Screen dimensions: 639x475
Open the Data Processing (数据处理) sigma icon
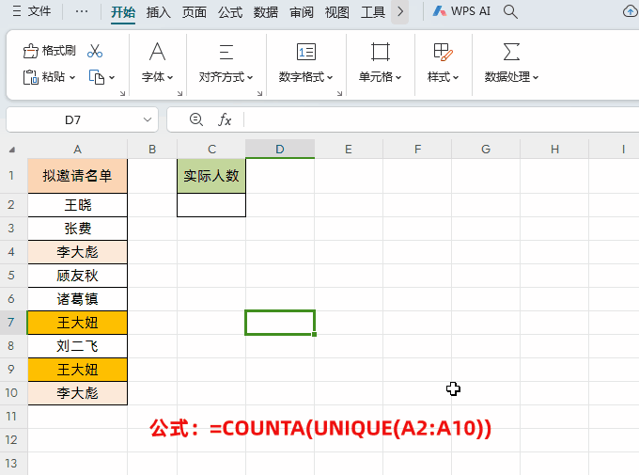pos(511,52)
